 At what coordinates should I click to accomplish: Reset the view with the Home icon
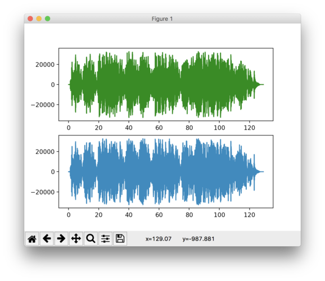[32, 238]
